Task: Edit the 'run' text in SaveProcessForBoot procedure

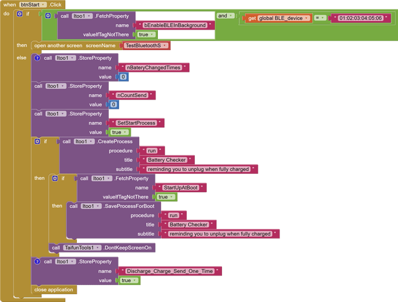Action: coord(174,216)
